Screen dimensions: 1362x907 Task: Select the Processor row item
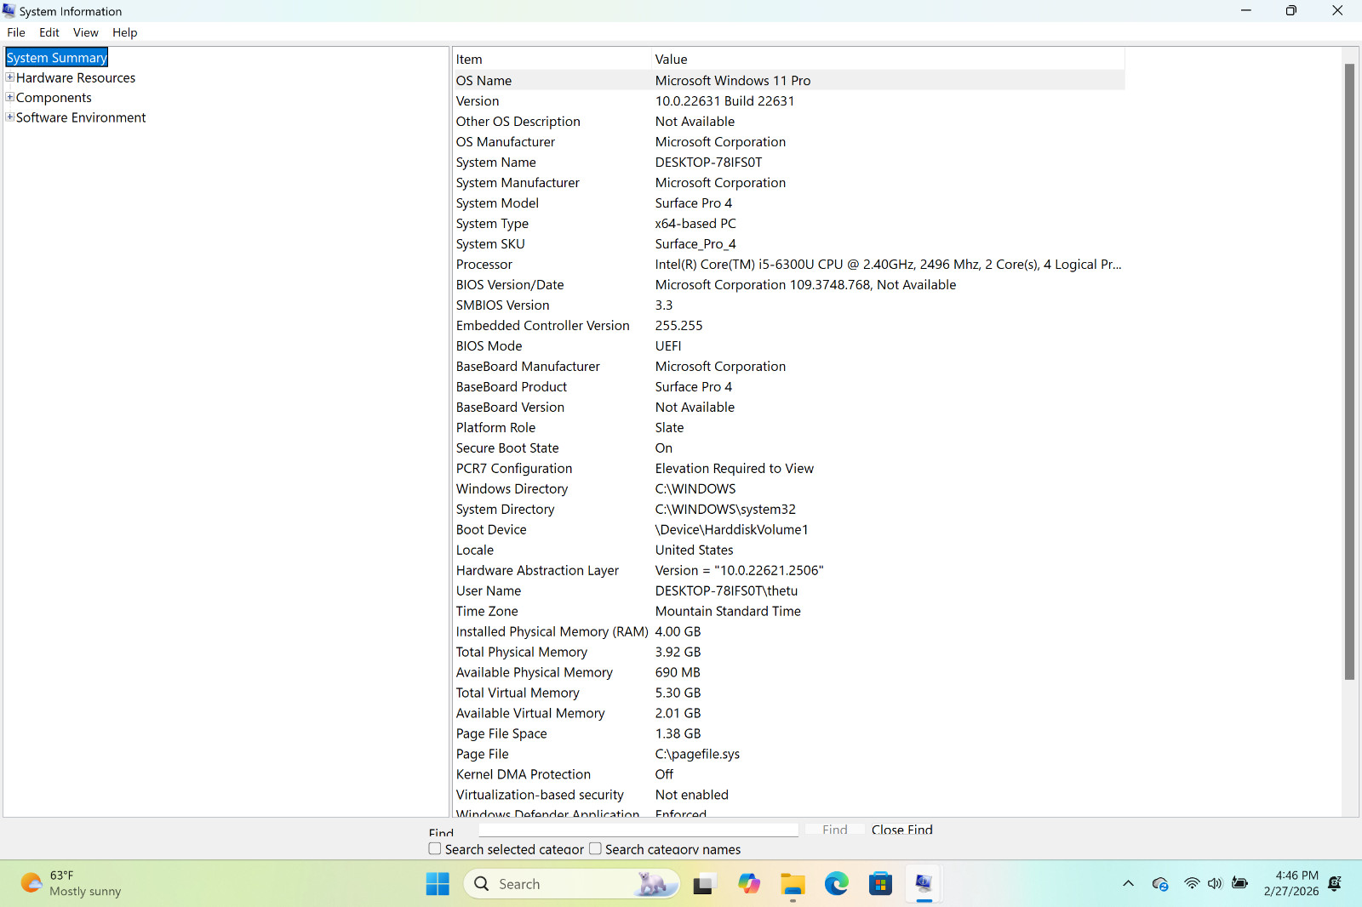[484, 265]
